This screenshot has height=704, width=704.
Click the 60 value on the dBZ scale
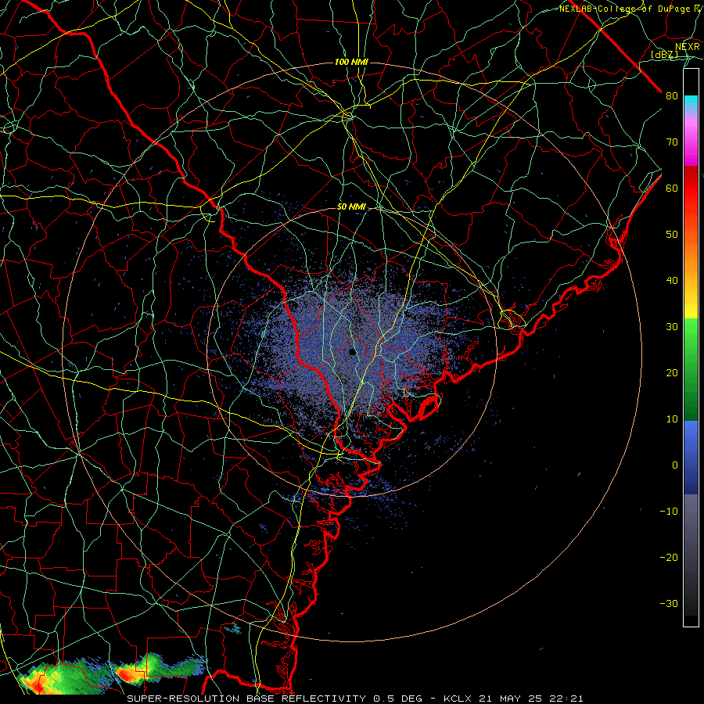[x=672, y=188]
